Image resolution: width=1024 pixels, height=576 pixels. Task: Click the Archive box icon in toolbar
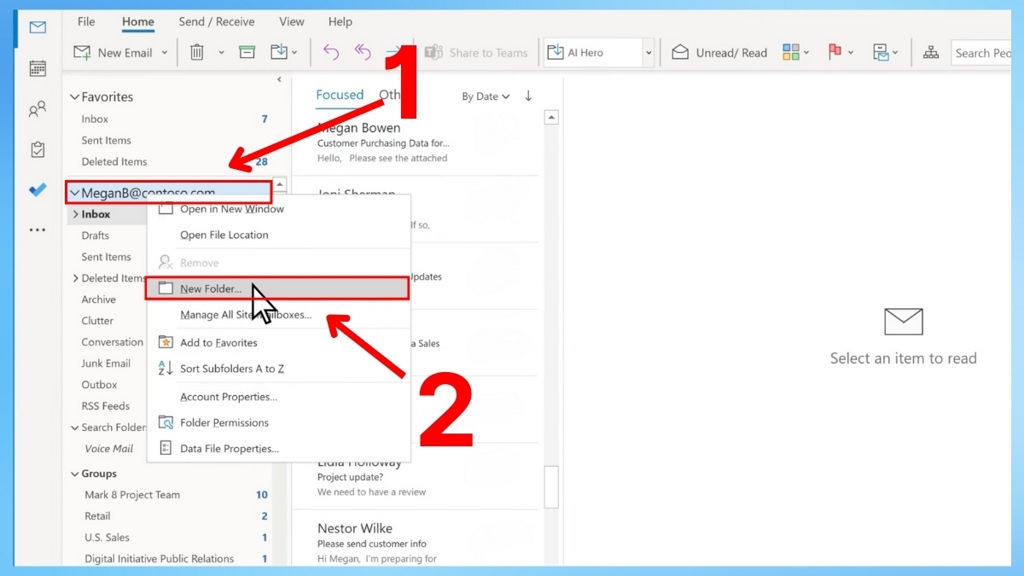click(x=247, y=53)
